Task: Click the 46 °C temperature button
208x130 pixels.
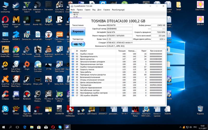Action: click(x=78, y=44)
